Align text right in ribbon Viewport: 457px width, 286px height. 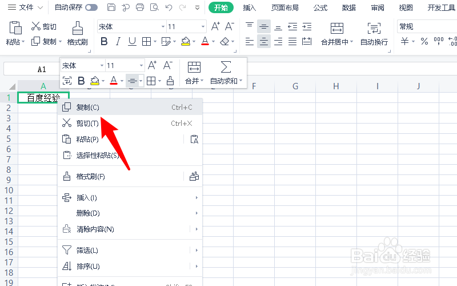tap(278, 41)
